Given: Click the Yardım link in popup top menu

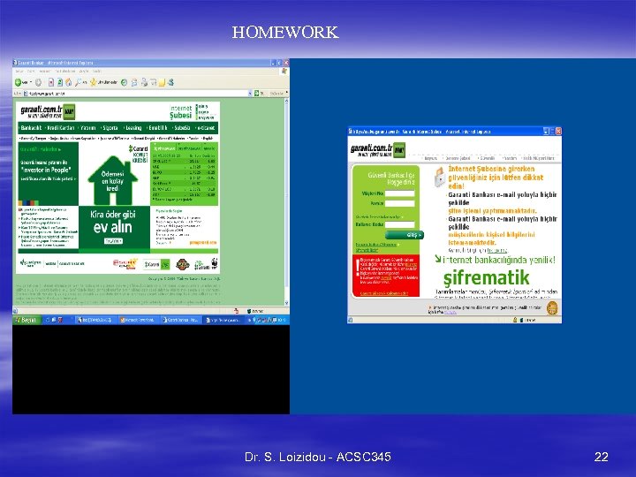Looking at the screenshot, I should (510, 158).
